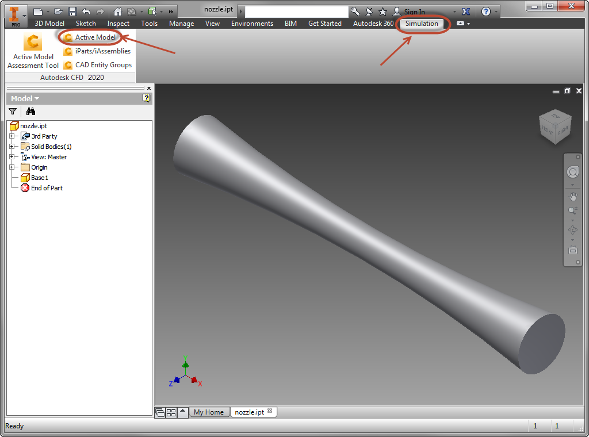The image size is (589, 437).
Task: Select the Pan hand tool
Action: point(572,196)
